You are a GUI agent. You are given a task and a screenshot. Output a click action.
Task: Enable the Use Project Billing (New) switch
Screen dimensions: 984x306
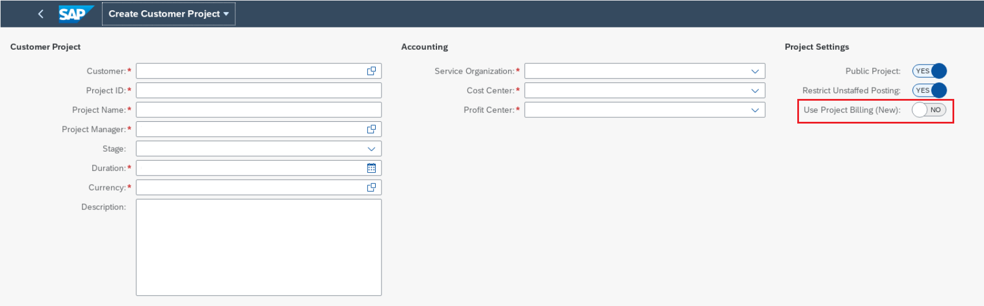pyautogui.click(x=929, y=110)
